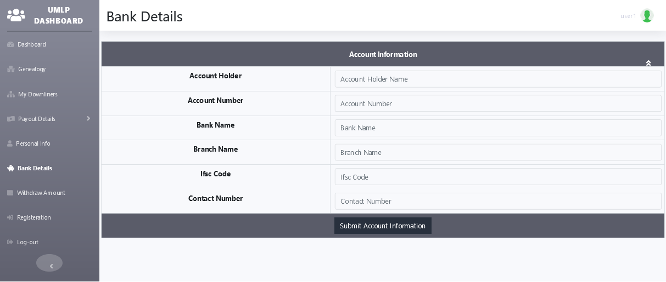
Task: Click into the Account Number field
Action: [497, 103]
